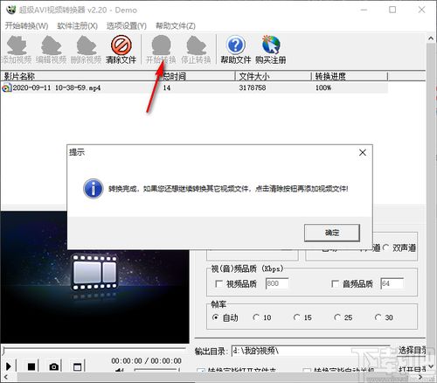This screenshot has width=437, height=383.
Task: Toggle fullscreen preview window icon
Action: [x=77, y=366]
